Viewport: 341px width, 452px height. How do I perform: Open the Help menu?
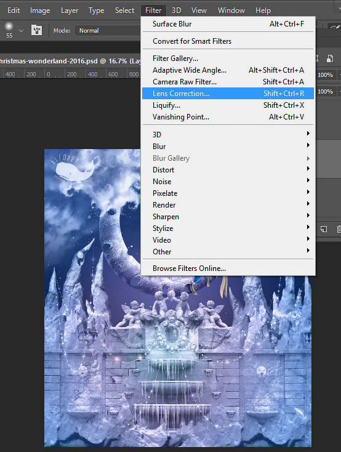tap(263, 10)
